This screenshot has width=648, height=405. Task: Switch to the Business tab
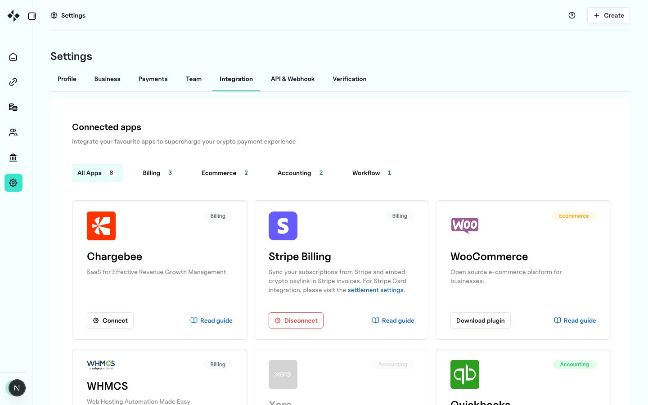pyautogui.click(x=107, y=79)
